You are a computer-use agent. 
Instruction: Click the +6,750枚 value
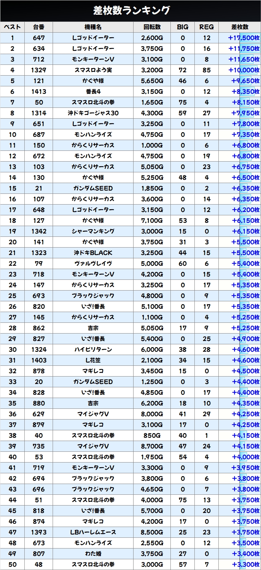(246, 167)
